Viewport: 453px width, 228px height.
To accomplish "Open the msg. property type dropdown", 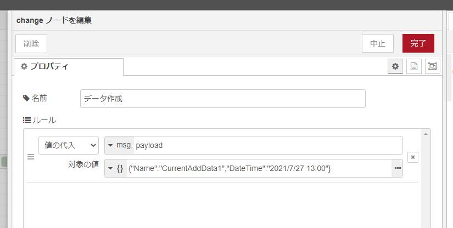I will point(119,145).
